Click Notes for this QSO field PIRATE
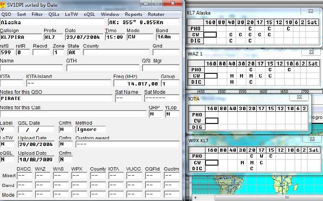 [x=56, y=98]
